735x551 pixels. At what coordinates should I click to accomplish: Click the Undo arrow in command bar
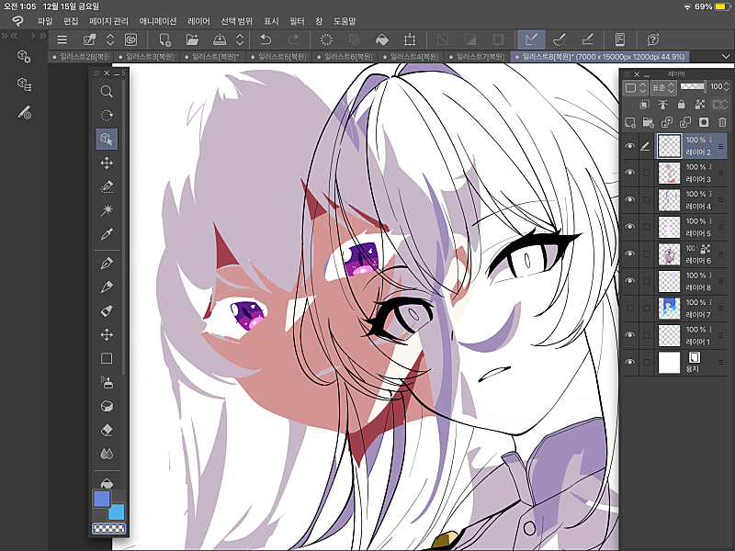click(x=266, y=39)
